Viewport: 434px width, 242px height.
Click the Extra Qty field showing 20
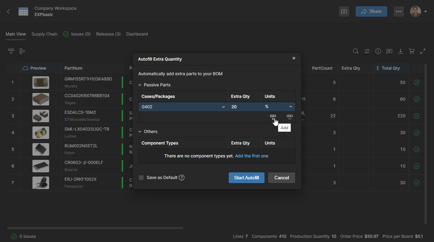tap(245, 107)
